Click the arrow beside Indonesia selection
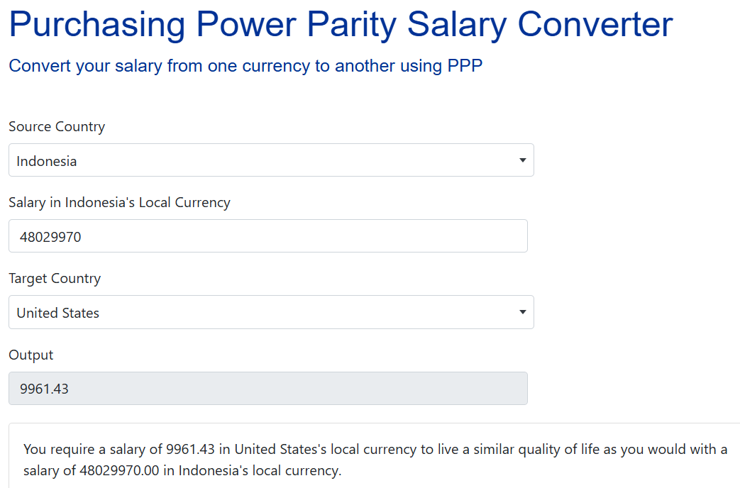This screenshot has height=488, width=740. click(522, 160)
